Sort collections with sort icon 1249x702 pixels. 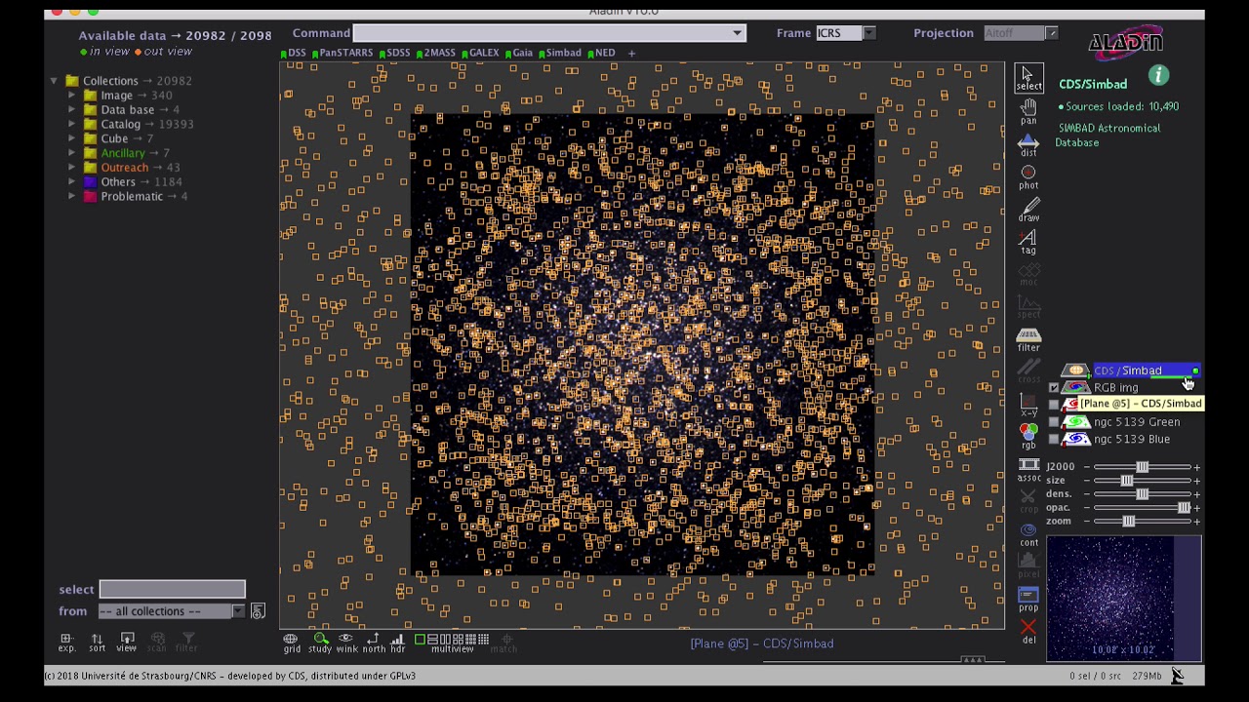coord(97,643)
